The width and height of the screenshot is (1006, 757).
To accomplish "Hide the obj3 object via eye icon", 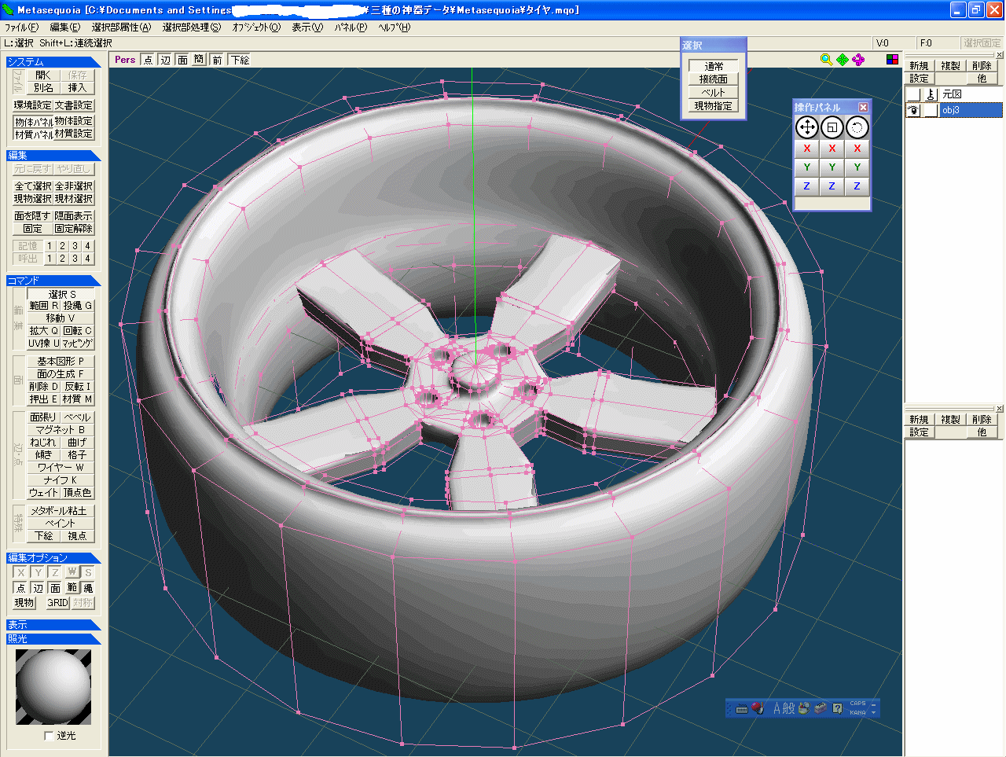I will (913, 111).
